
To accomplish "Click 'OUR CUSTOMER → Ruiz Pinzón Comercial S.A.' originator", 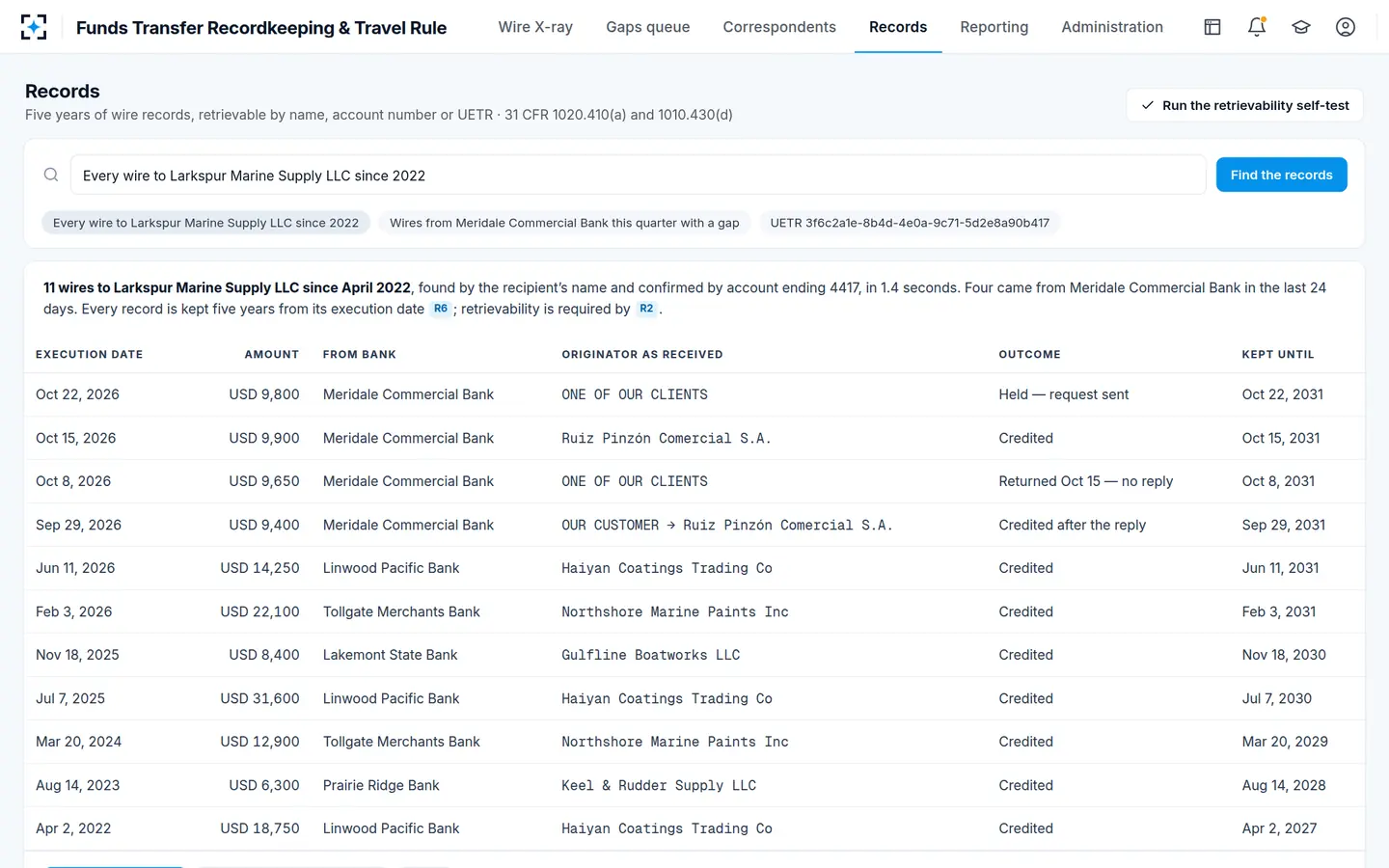I will coord(727,525).
